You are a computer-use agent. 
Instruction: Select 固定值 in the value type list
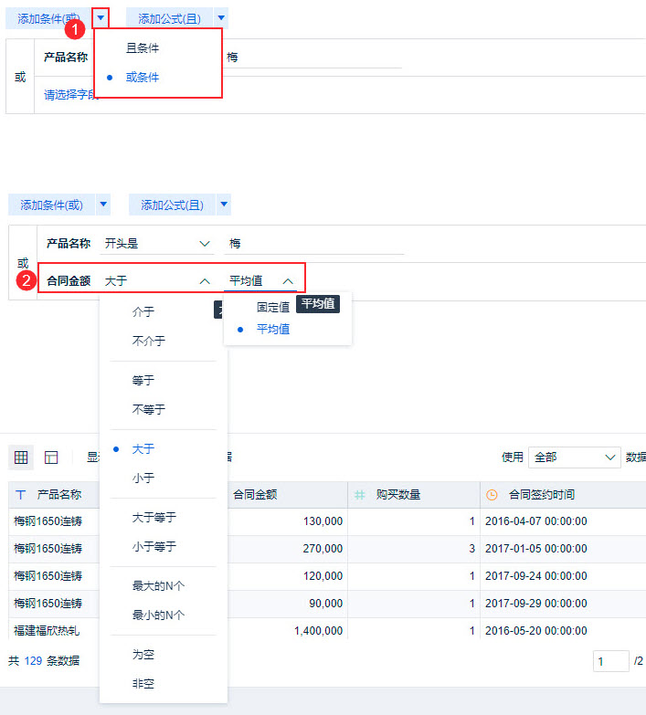[273, 308]
